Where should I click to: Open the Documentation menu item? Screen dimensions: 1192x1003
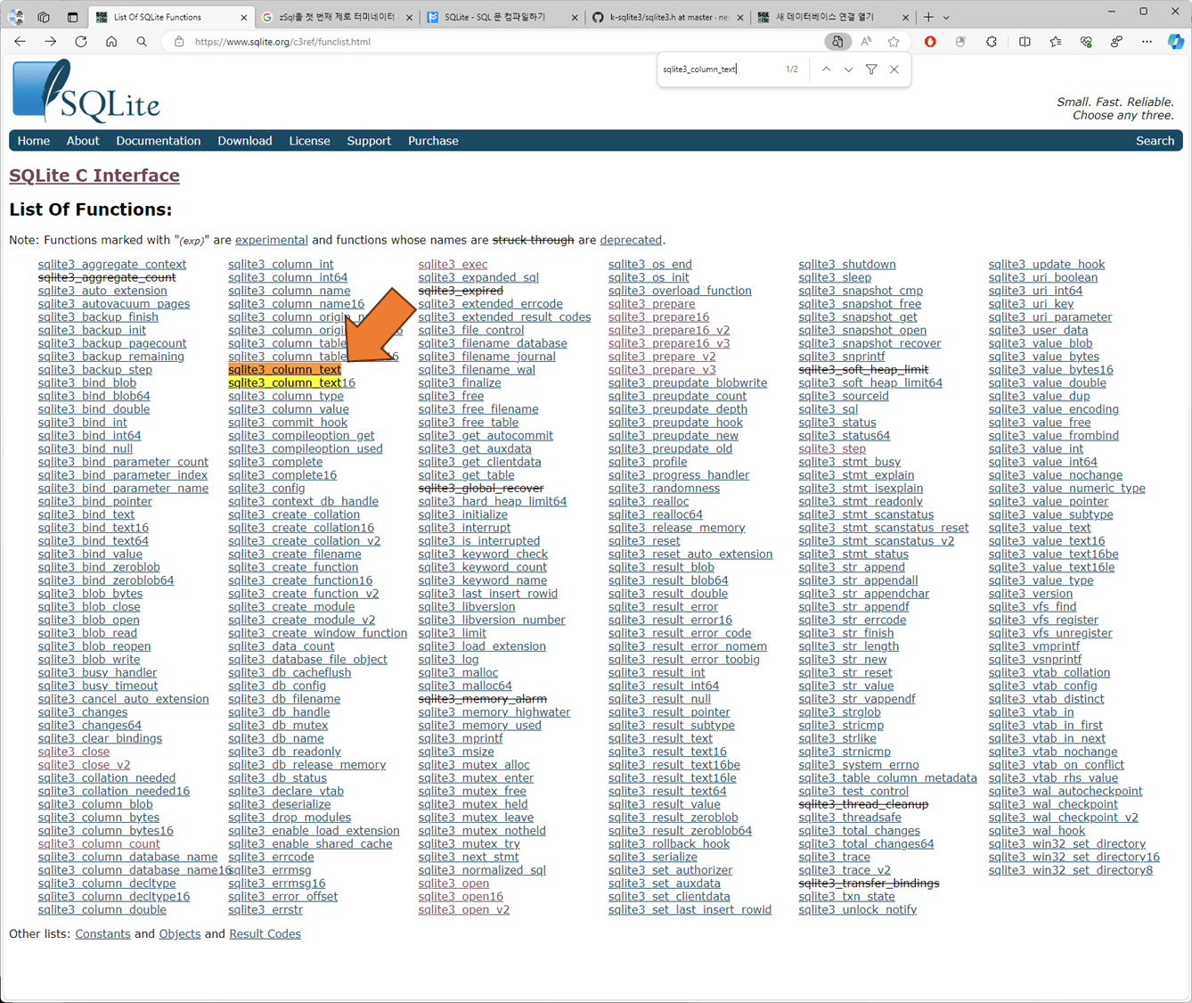(159, 141)
